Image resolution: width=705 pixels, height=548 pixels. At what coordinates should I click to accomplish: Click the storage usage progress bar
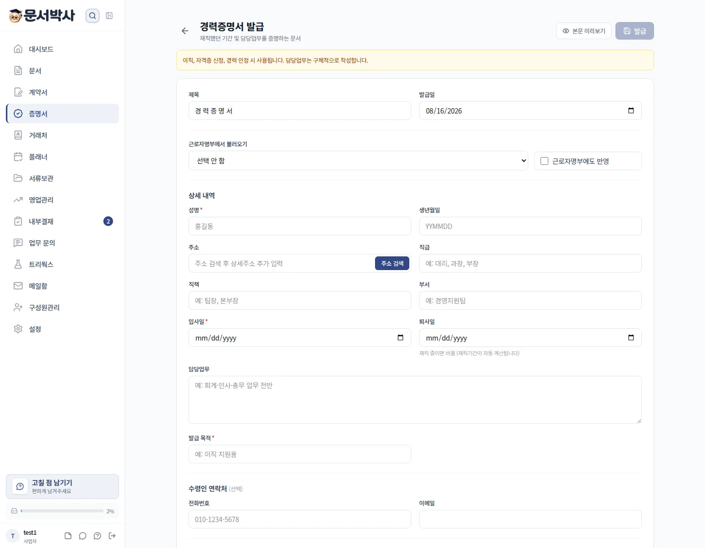[x=62, y=511]
